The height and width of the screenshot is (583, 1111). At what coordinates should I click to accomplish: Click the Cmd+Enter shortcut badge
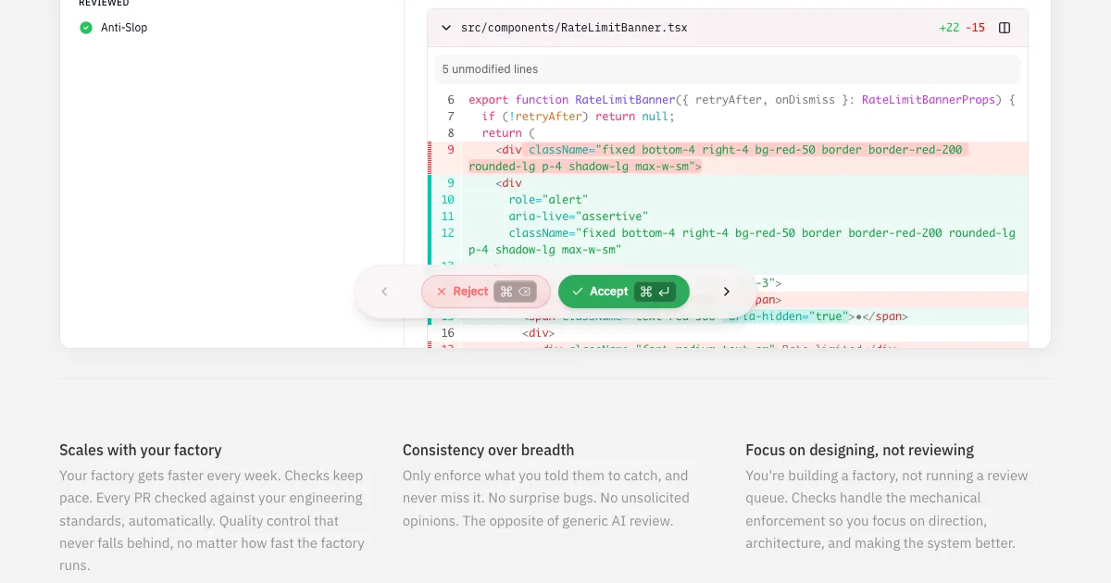coord(655,291)
